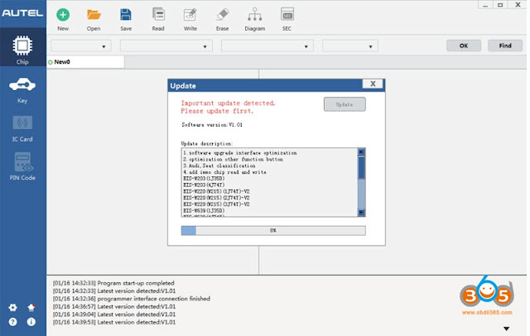This screenshot has height=336, width=530.
Task: Select the New0 tab
Action: tap(85, 62)
